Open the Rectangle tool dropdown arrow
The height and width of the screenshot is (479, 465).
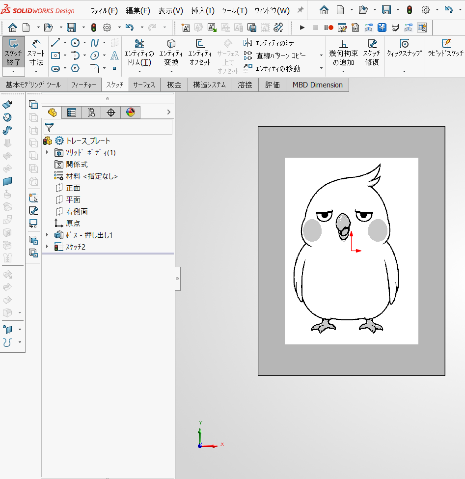point(65,56)
